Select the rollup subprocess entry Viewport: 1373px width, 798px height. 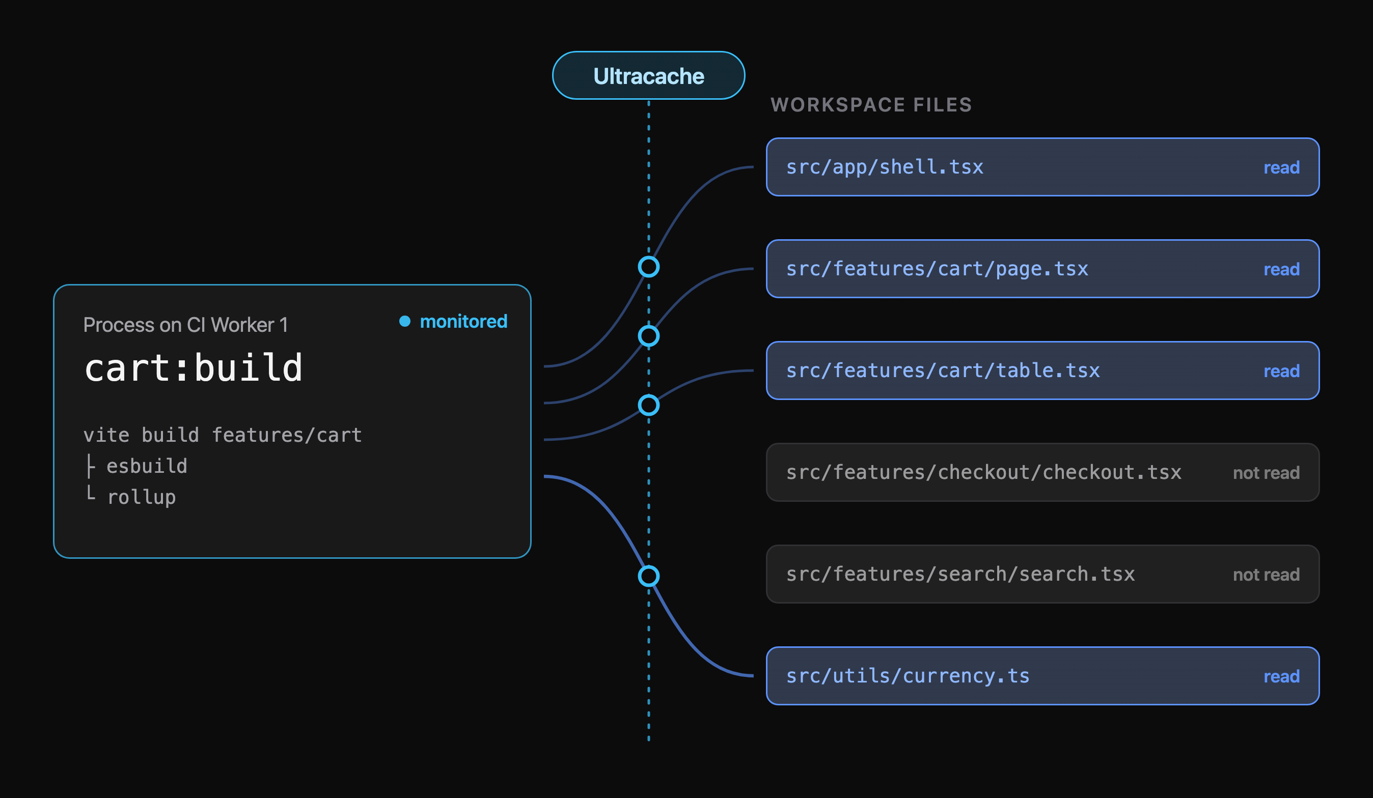click(142, 497)
